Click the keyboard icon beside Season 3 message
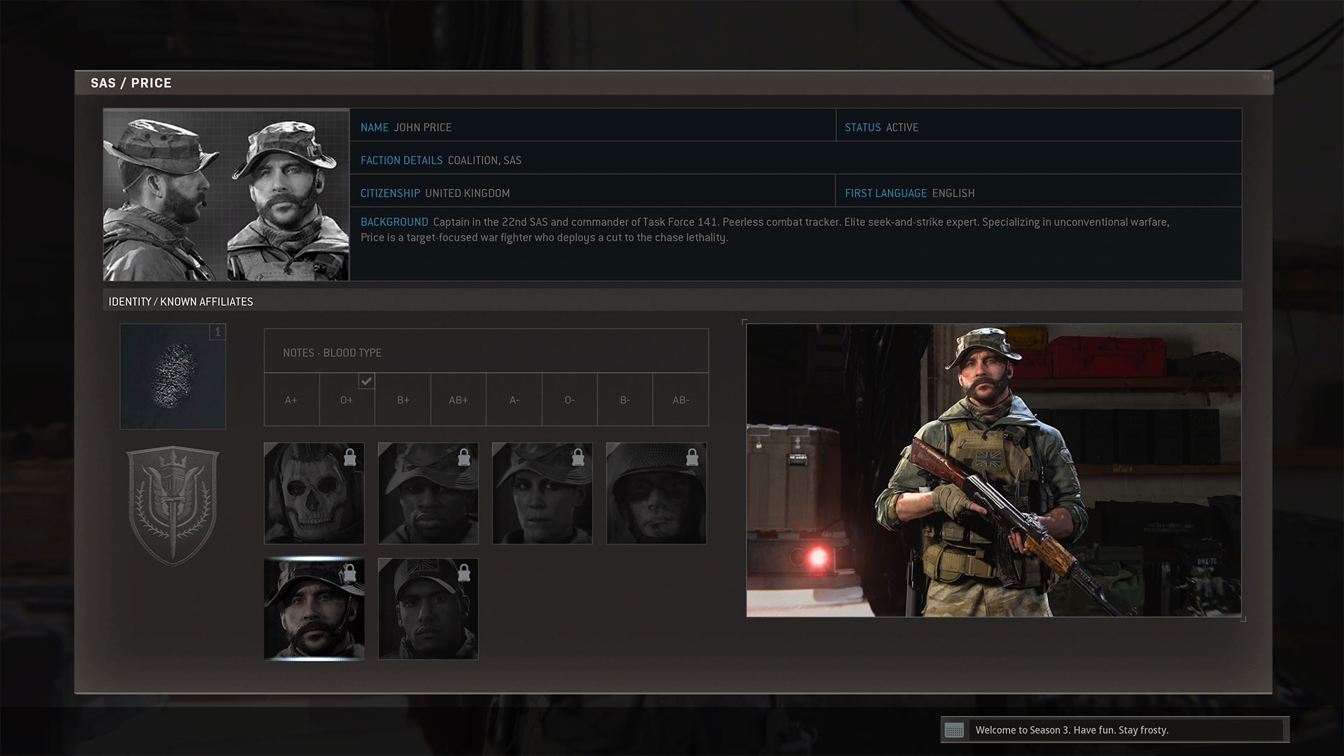The width and height of the screenshot is (1344, 756). point(954,730)
